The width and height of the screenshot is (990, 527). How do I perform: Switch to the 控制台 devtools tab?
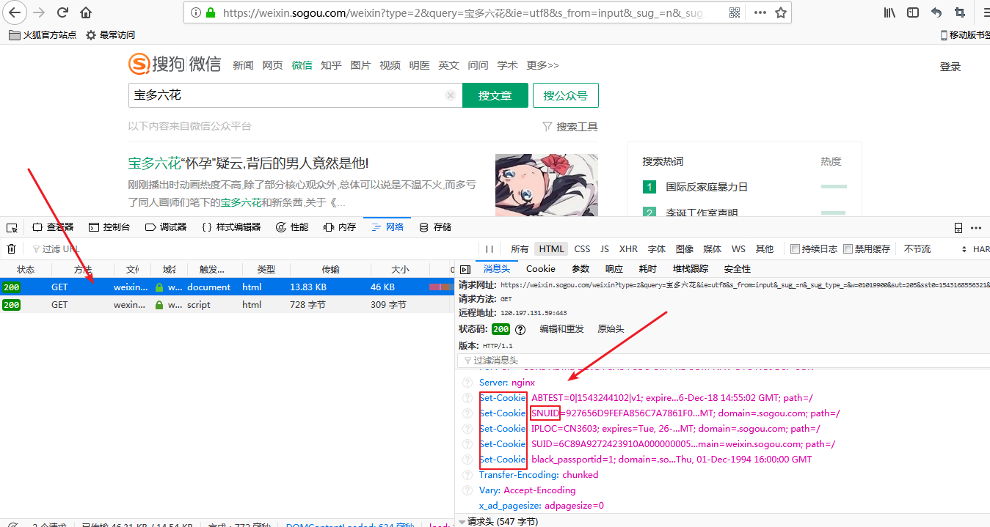tap(109, 227)
